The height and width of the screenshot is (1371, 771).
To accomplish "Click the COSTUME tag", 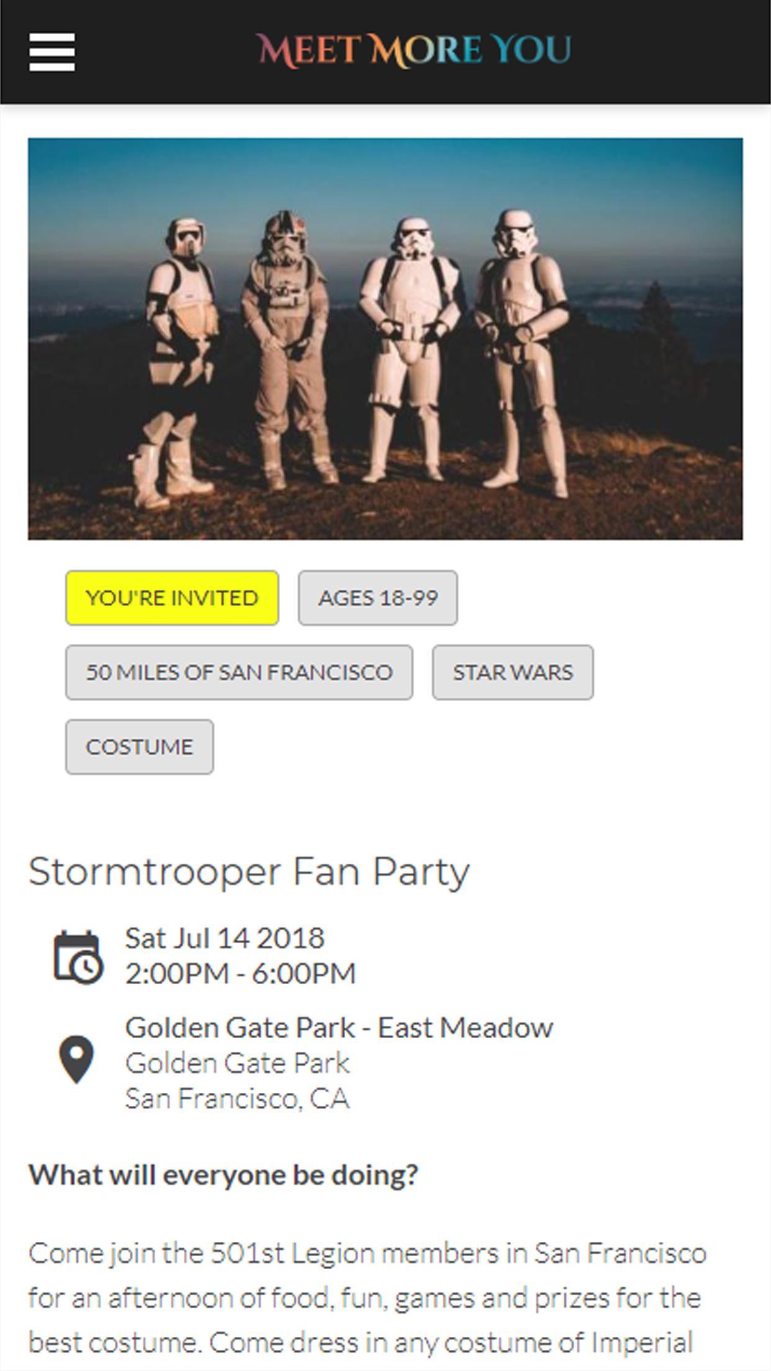I will [140, 747].
